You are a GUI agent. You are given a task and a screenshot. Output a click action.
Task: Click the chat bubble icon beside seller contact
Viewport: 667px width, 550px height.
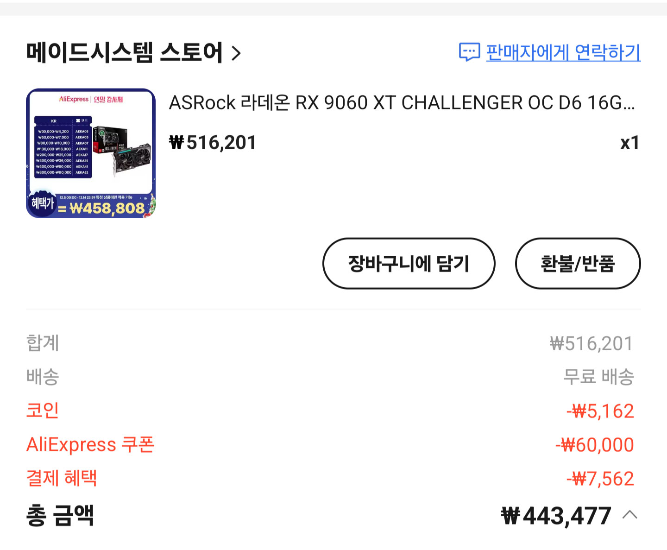(469, 52)
